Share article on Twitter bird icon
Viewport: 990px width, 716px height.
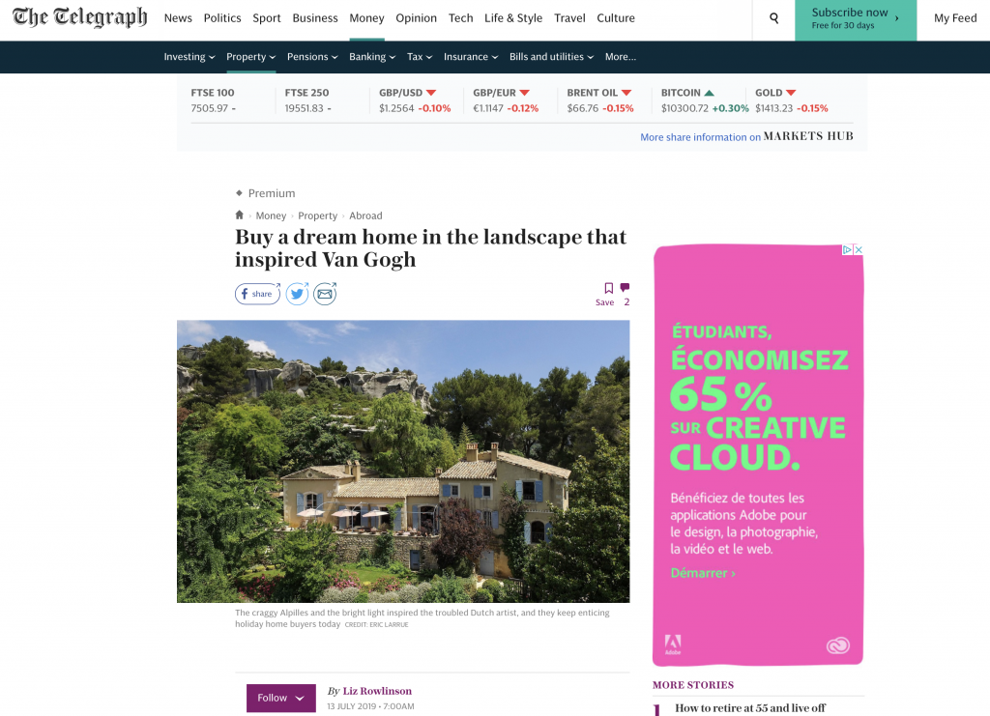(298, 294)
